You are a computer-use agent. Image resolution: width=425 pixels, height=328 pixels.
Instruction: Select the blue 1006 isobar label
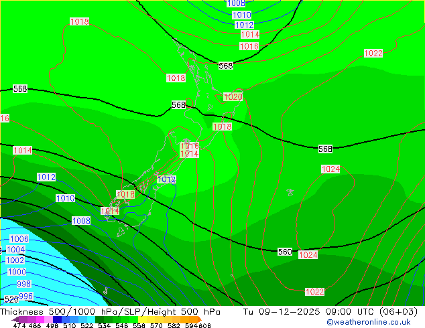(x=19, y=239)
